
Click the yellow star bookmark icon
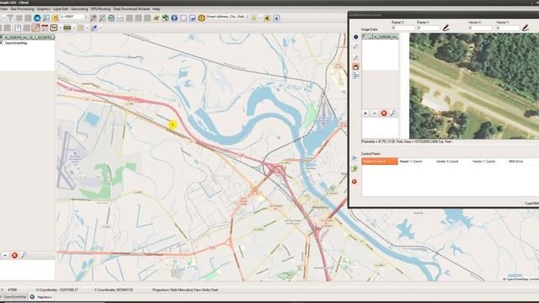pos(157,18)
